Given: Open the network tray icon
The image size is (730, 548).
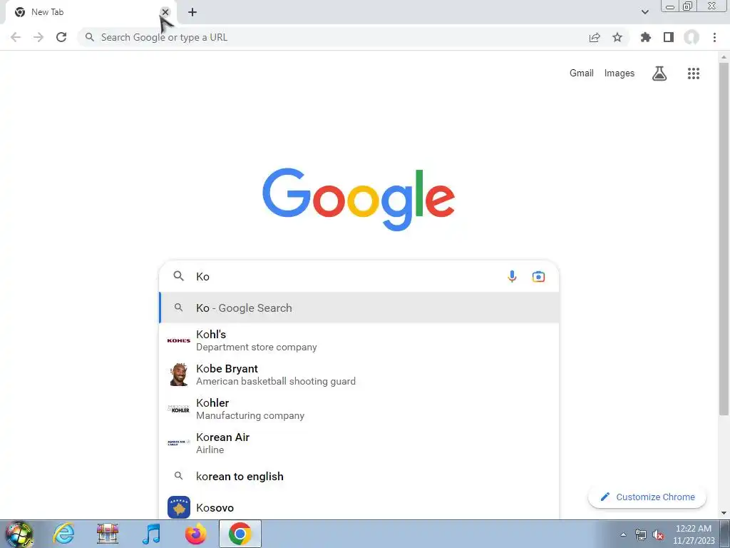Looking at the screenshot, I should point(641,534).
